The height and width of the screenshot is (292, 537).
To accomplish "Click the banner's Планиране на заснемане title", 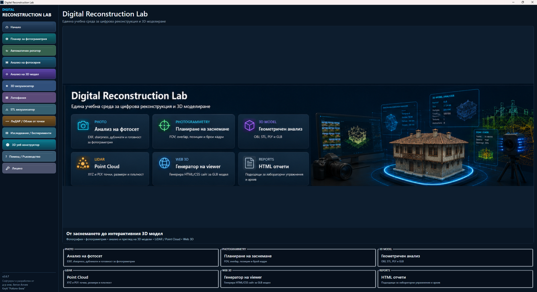I will [x=202, y=129].
